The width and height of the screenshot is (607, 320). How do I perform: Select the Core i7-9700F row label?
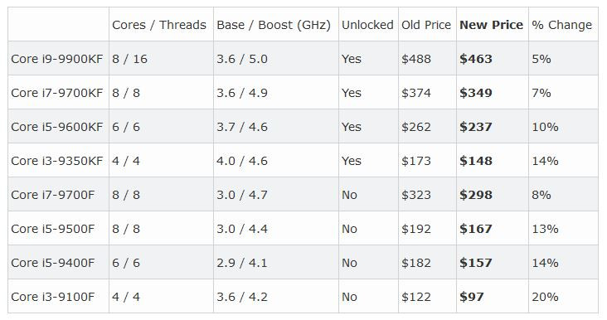(52, 195)
